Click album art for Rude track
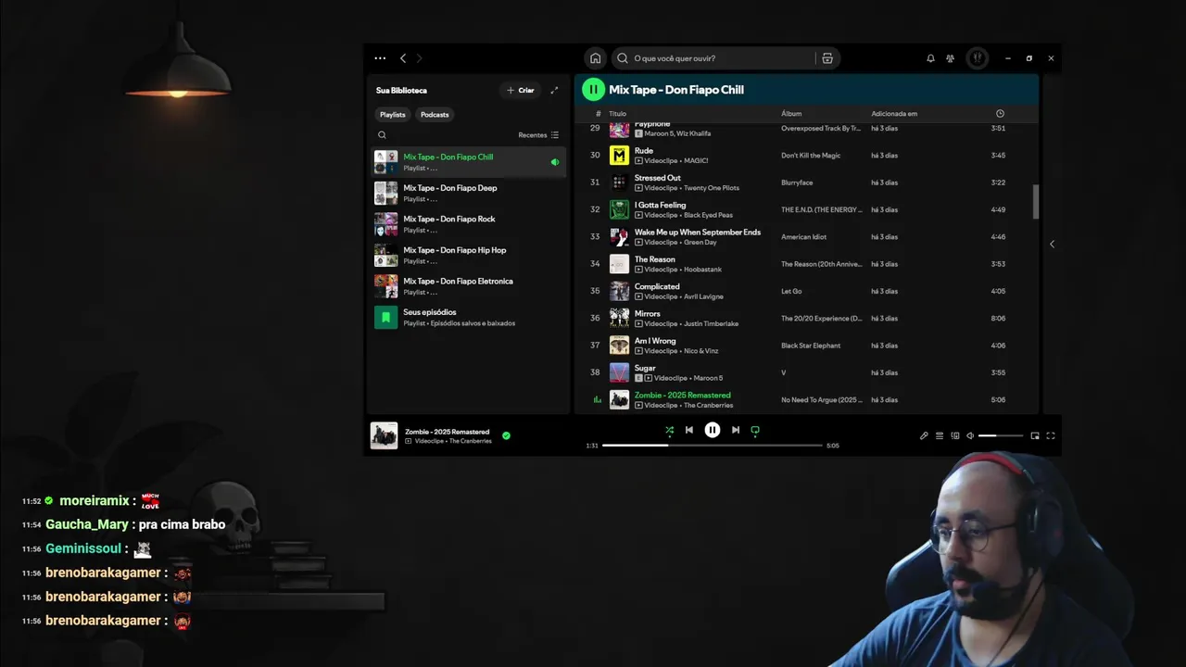 (x=619, y=156)
